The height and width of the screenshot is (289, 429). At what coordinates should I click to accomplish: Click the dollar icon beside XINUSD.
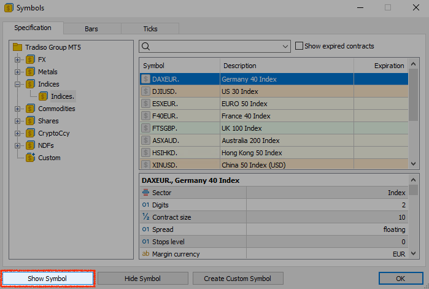click(x=145, y=165)
